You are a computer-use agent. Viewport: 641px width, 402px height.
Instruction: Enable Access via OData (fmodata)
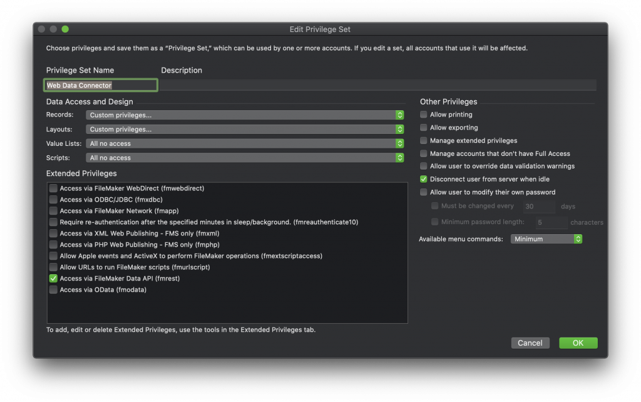click(53, 289)
